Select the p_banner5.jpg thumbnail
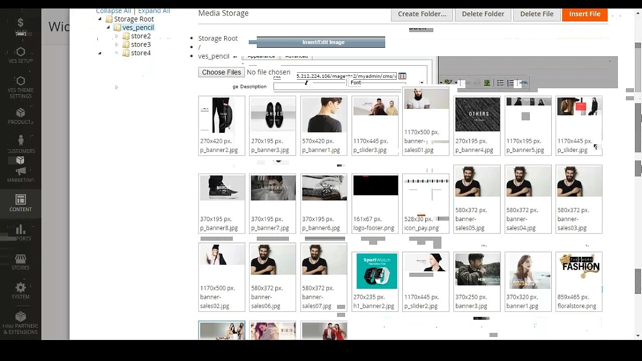642x361 pixels. 528,126
